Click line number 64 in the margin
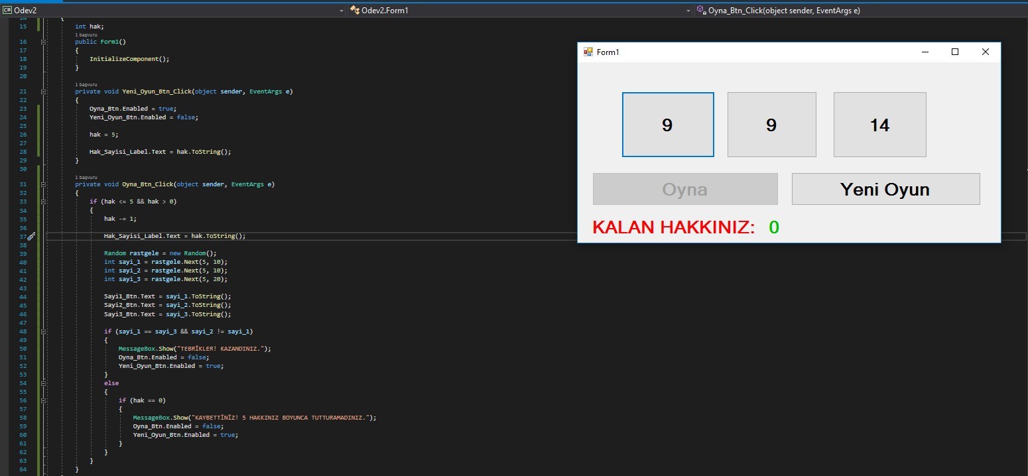 (23, 469)
